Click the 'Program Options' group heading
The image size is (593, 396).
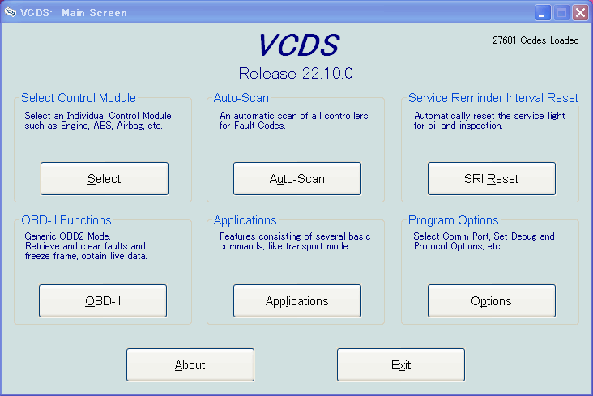(x=454, y=219)
